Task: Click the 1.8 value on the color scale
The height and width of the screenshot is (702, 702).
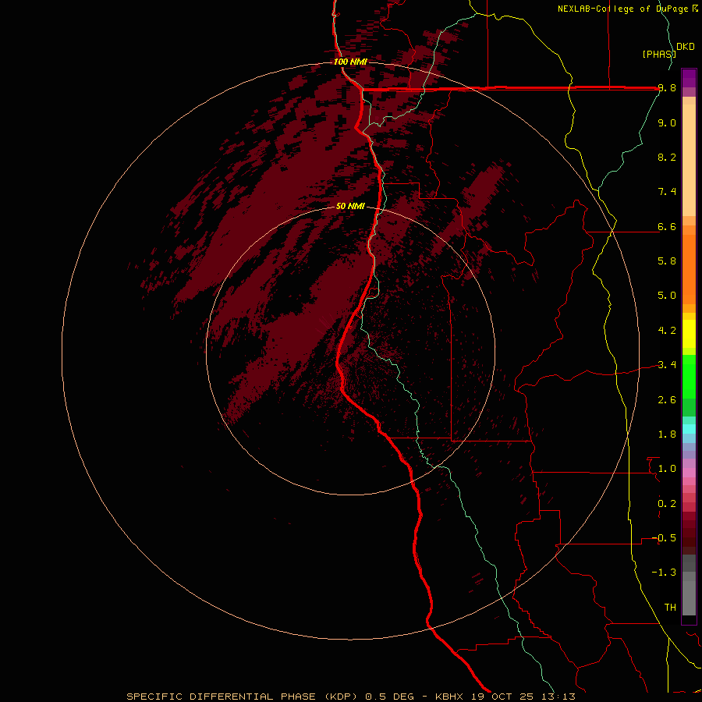Action: point(667,434)
